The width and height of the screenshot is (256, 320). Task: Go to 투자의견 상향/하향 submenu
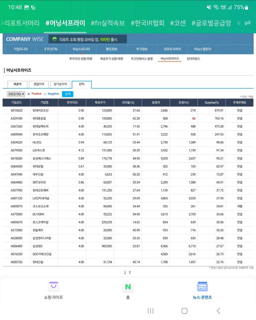[x=81, y=59]
